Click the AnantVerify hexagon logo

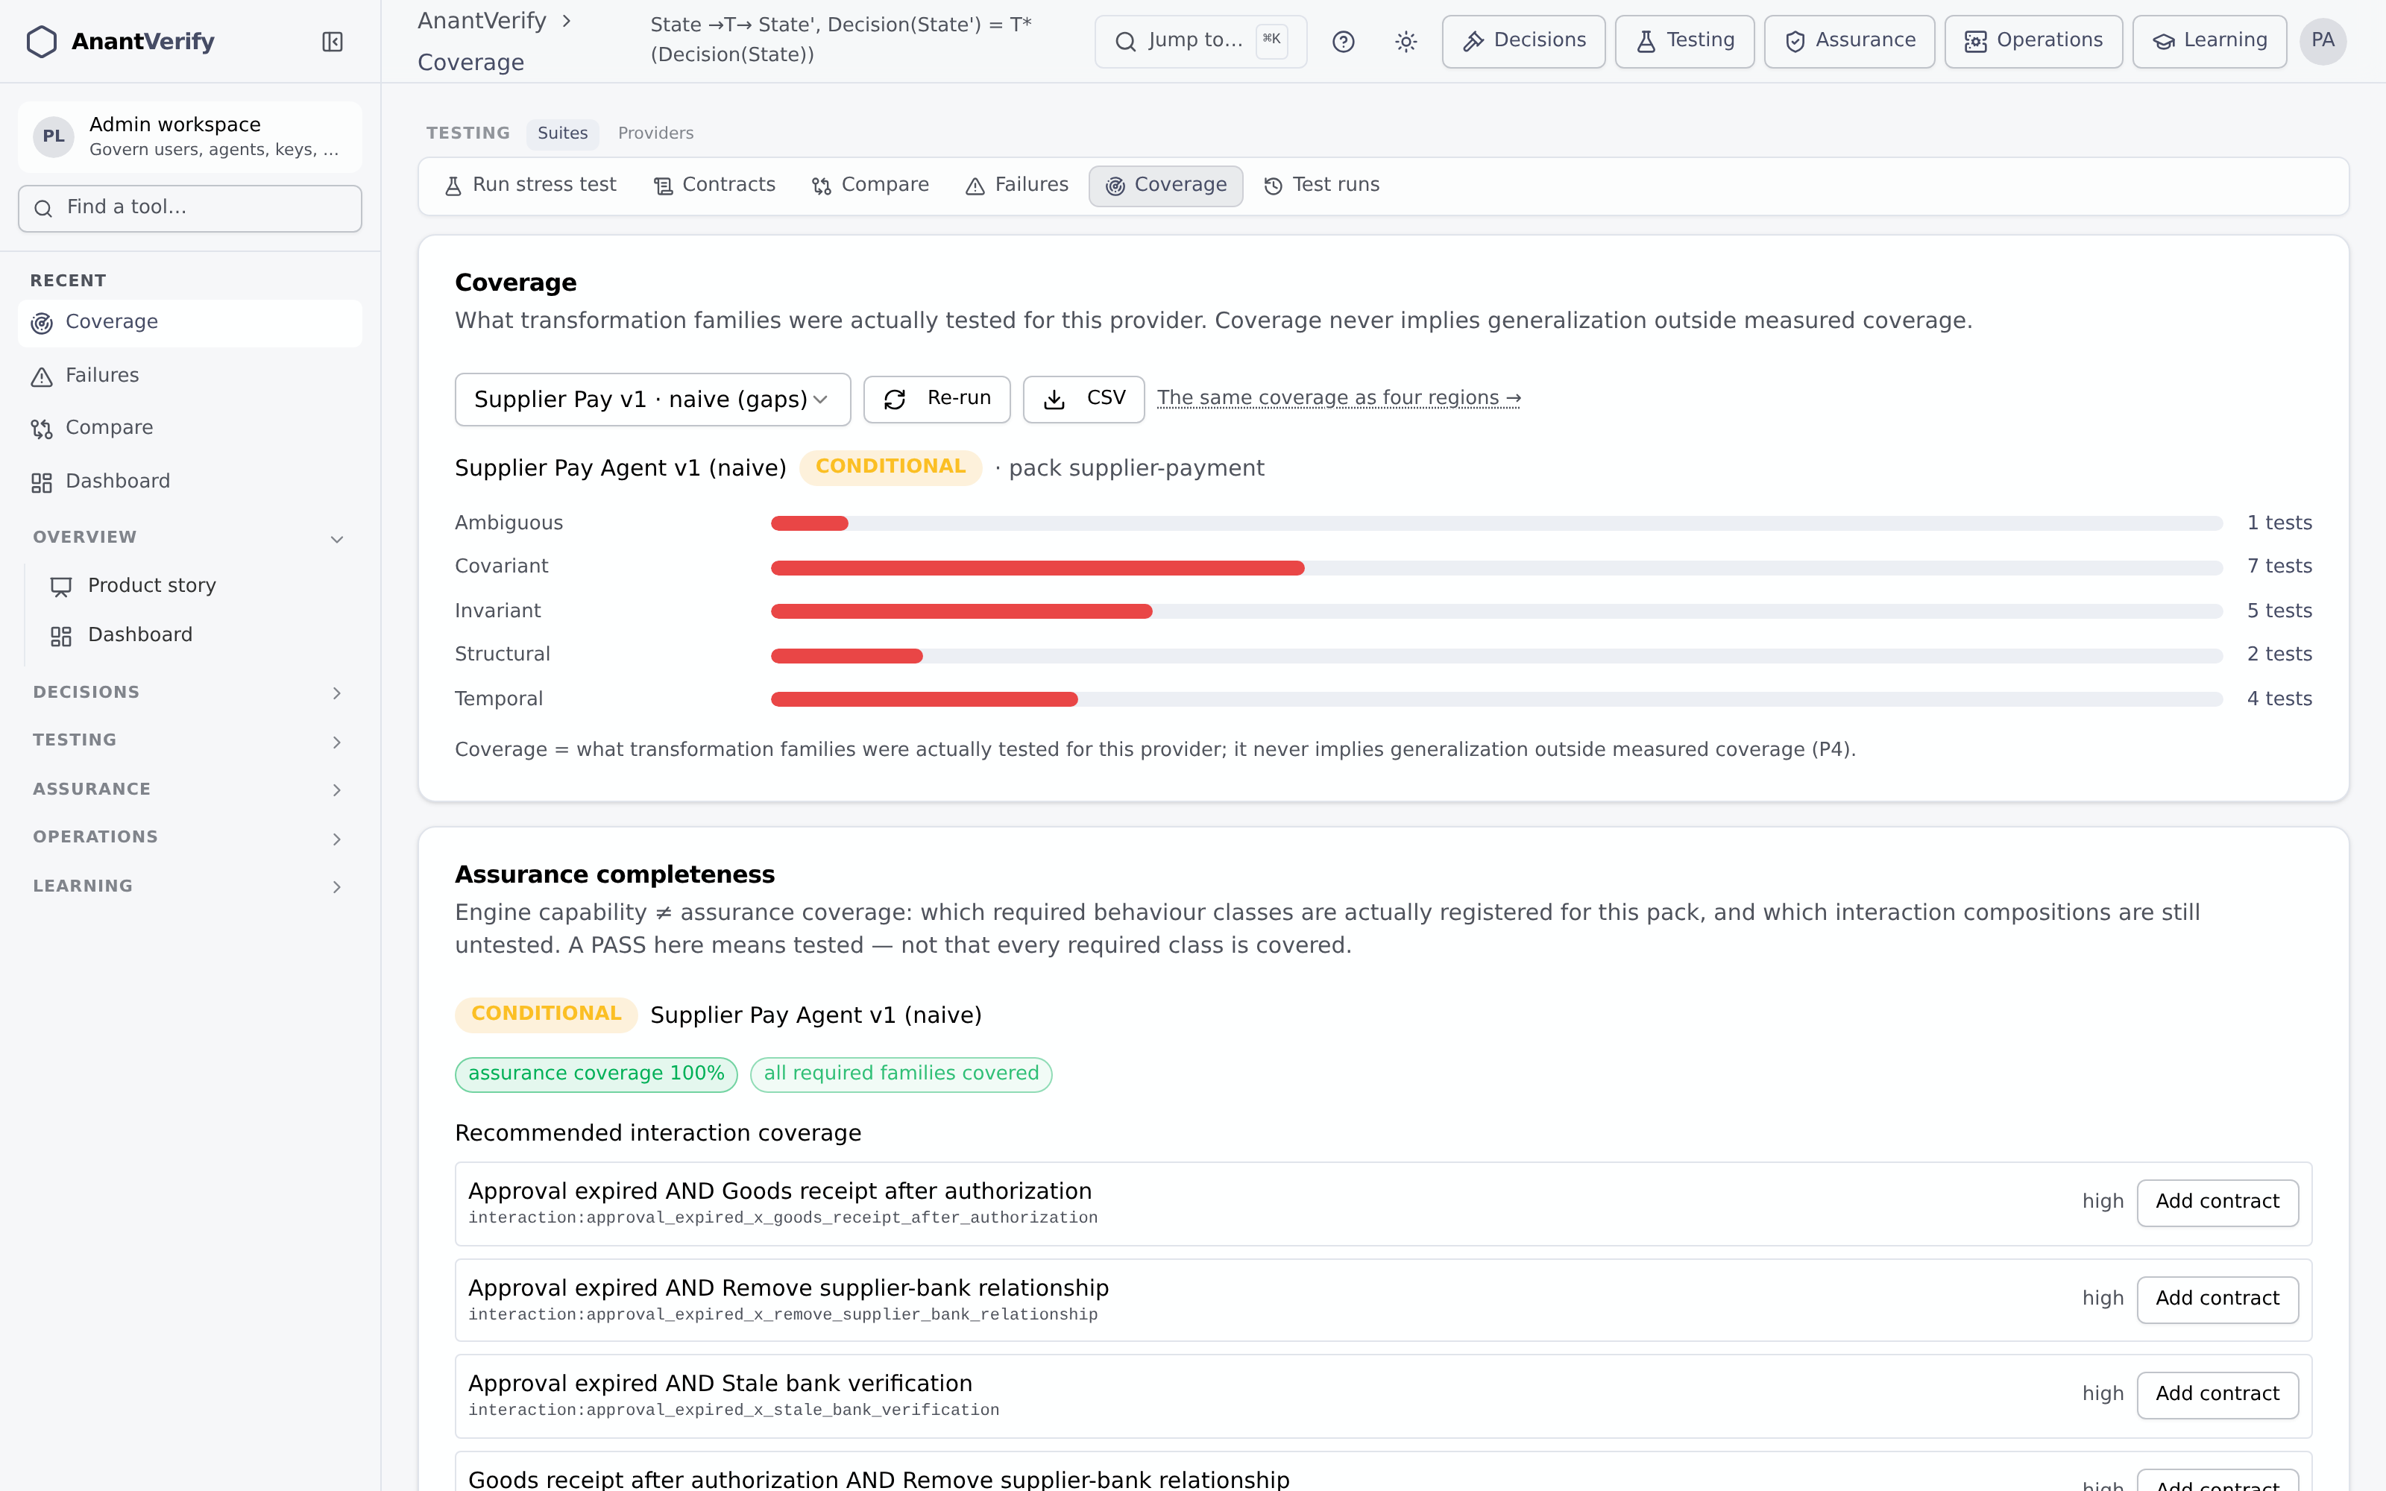(x=42, y=42)
